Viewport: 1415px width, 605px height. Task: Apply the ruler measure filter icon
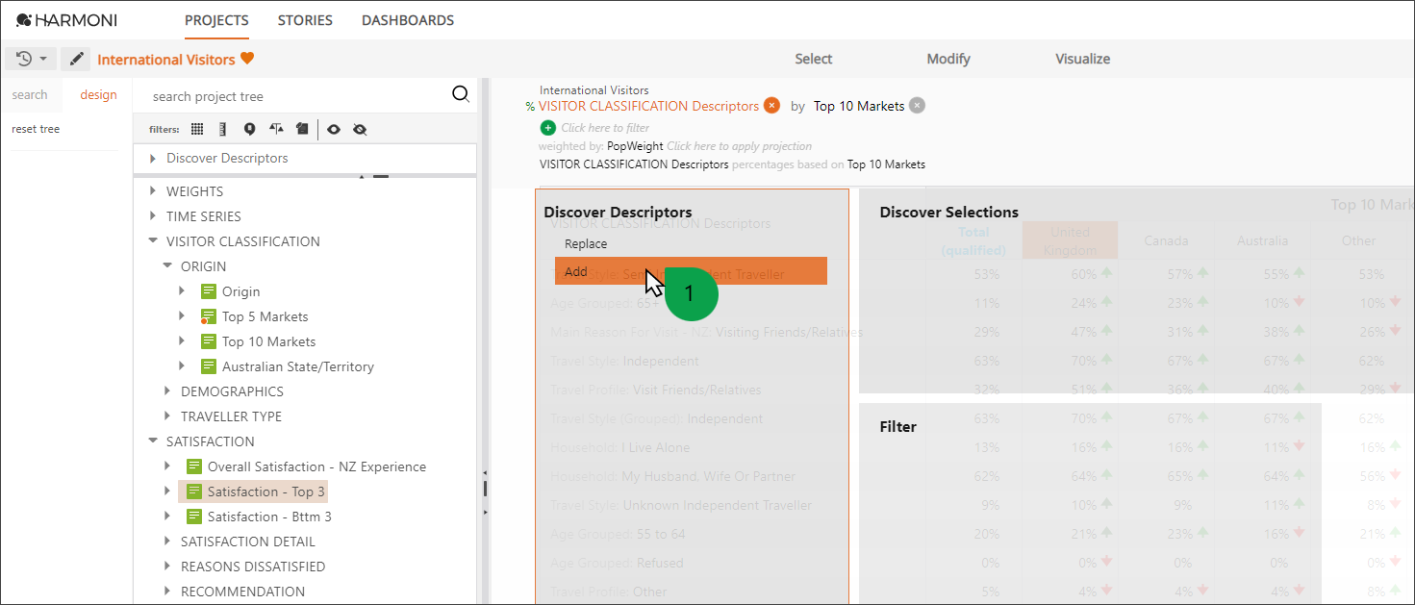pos(223,129)
